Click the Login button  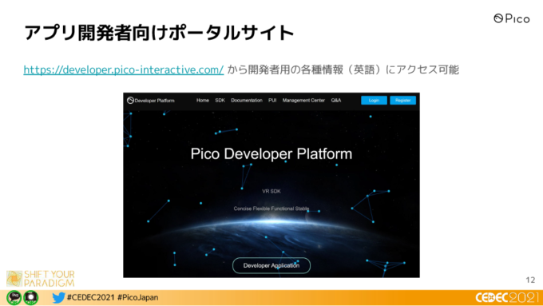coord(374,100)
